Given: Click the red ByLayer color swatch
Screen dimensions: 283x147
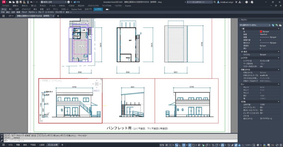Looking at the screenshot, I should coord(261,32).
